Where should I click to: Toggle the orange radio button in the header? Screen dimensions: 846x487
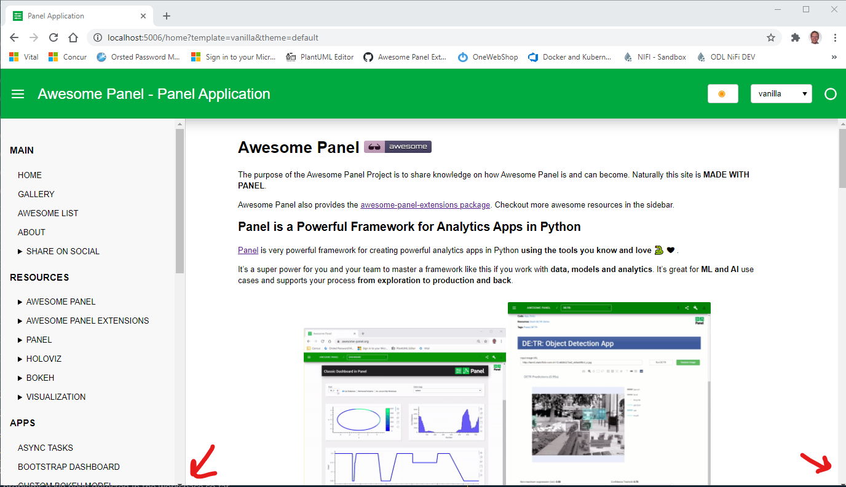click(722, 93)
